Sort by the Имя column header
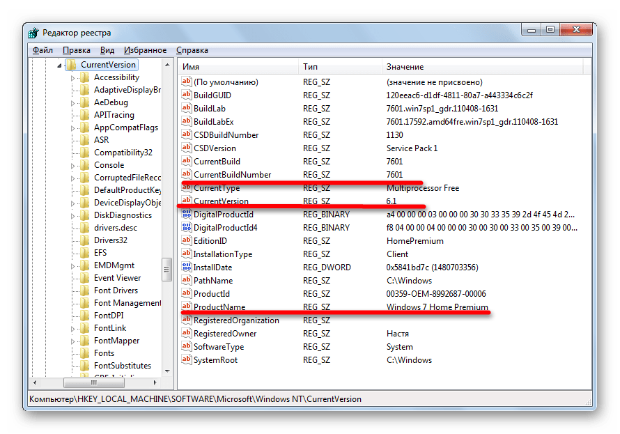 tap(238, 67)
